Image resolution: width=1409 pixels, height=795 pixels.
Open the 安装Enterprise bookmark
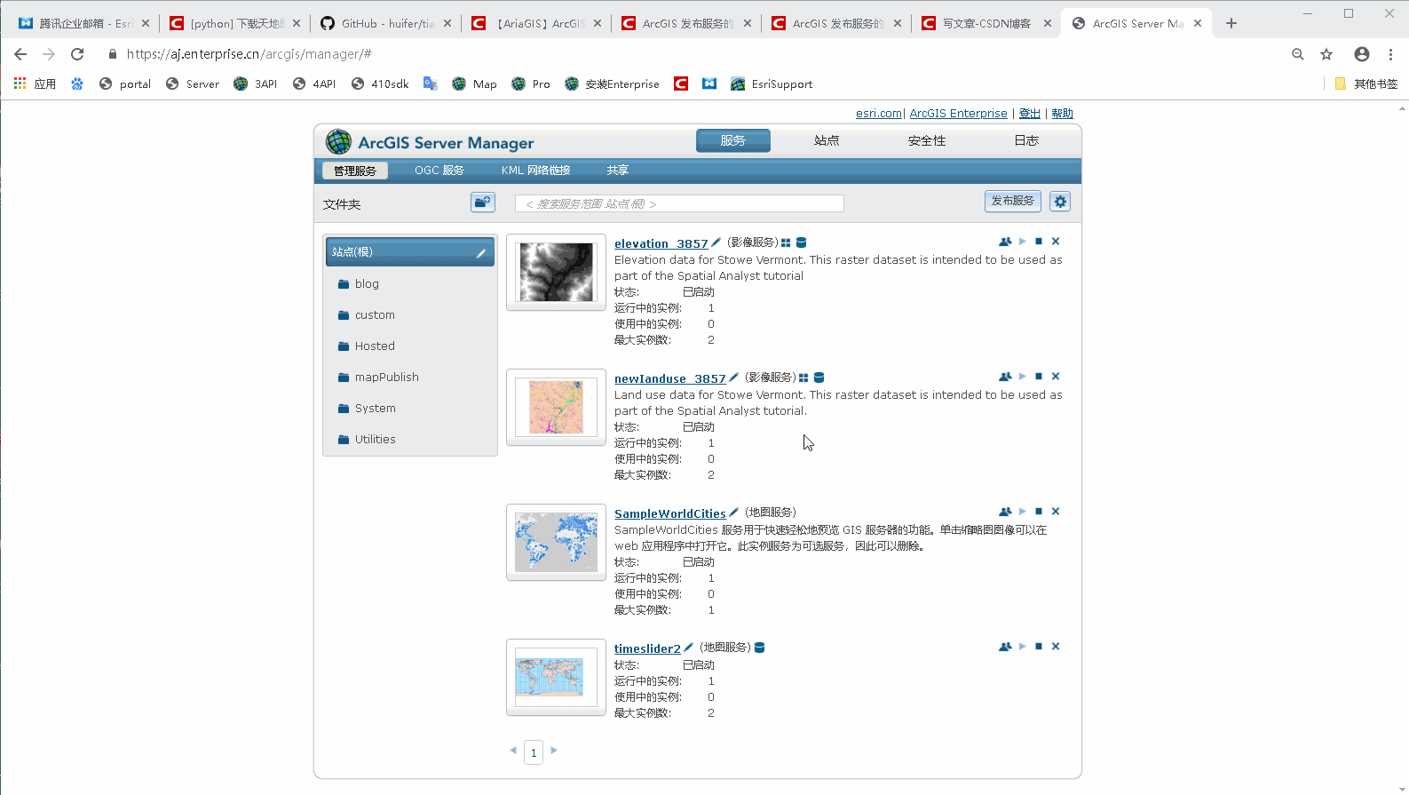point(612,84)
